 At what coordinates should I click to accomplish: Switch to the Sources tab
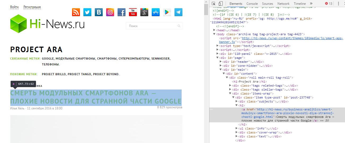pyautogui.click(x=267, y=3)
